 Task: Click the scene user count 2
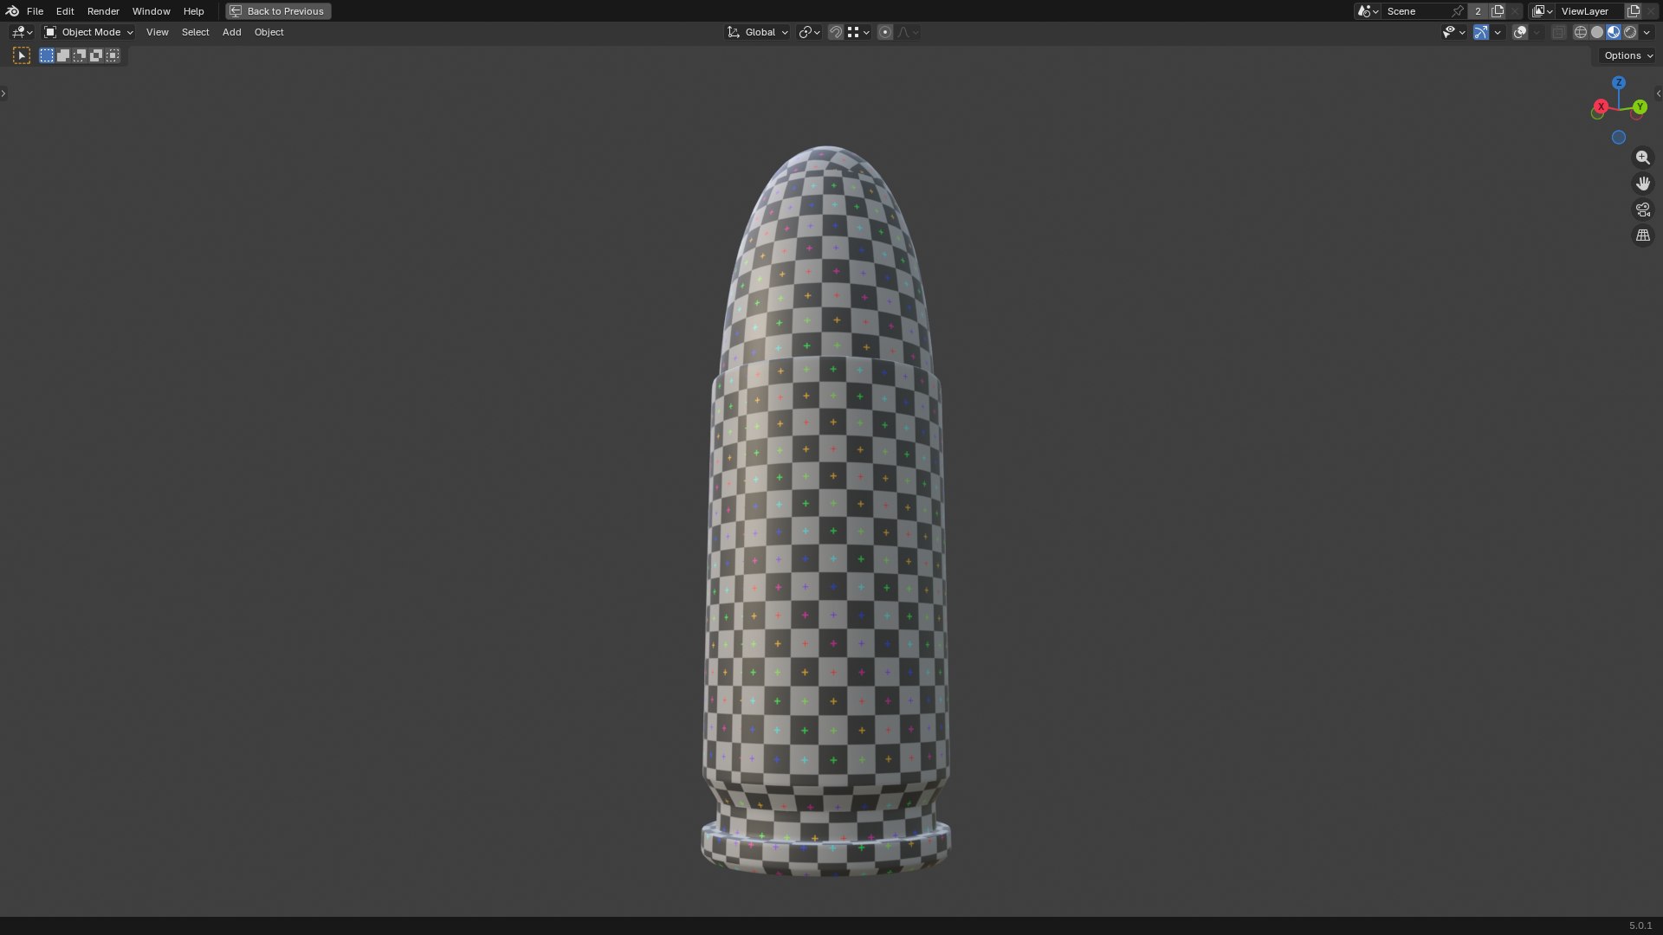tap(1478, 11)
